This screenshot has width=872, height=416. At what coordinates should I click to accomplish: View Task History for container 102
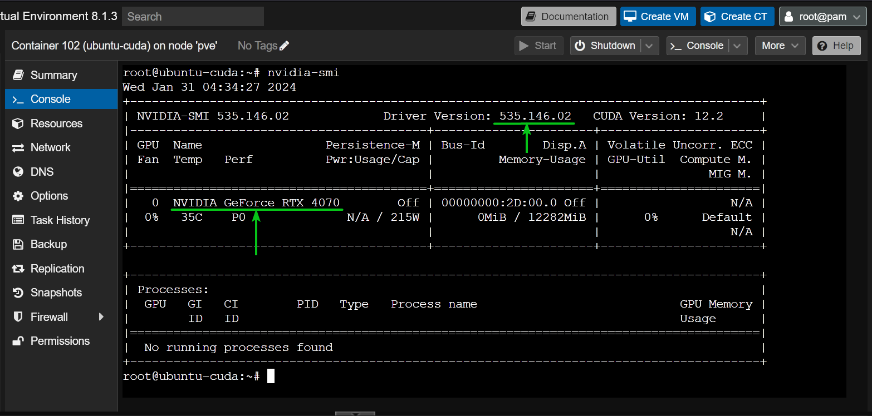tap(61, 220)
